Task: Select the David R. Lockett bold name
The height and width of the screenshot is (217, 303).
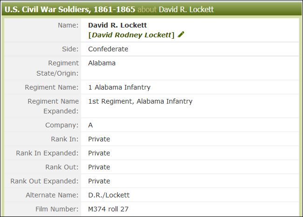Action: click(117, 25)
